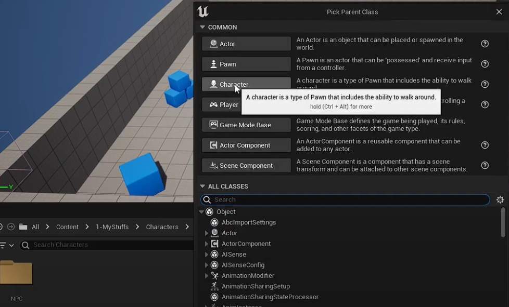Viewport: 509px width, 307px height.
Task: Click the AbcImportSettings class icon
Action: [x=214, y=222]
